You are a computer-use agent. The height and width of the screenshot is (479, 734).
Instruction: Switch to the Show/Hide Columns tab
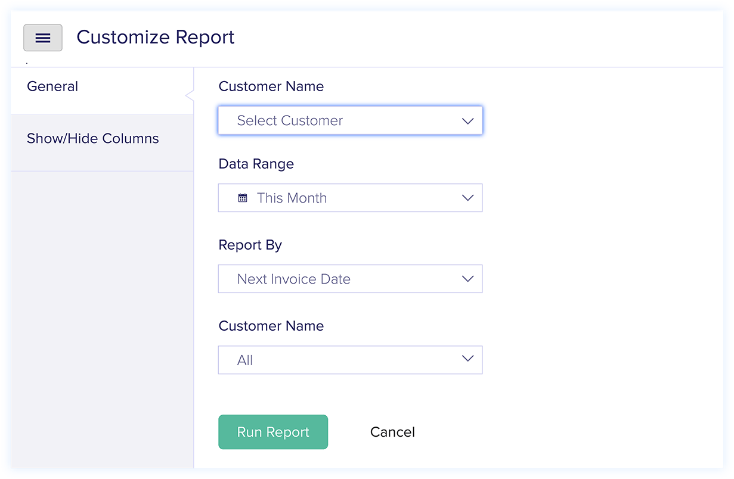click(92, 138)
